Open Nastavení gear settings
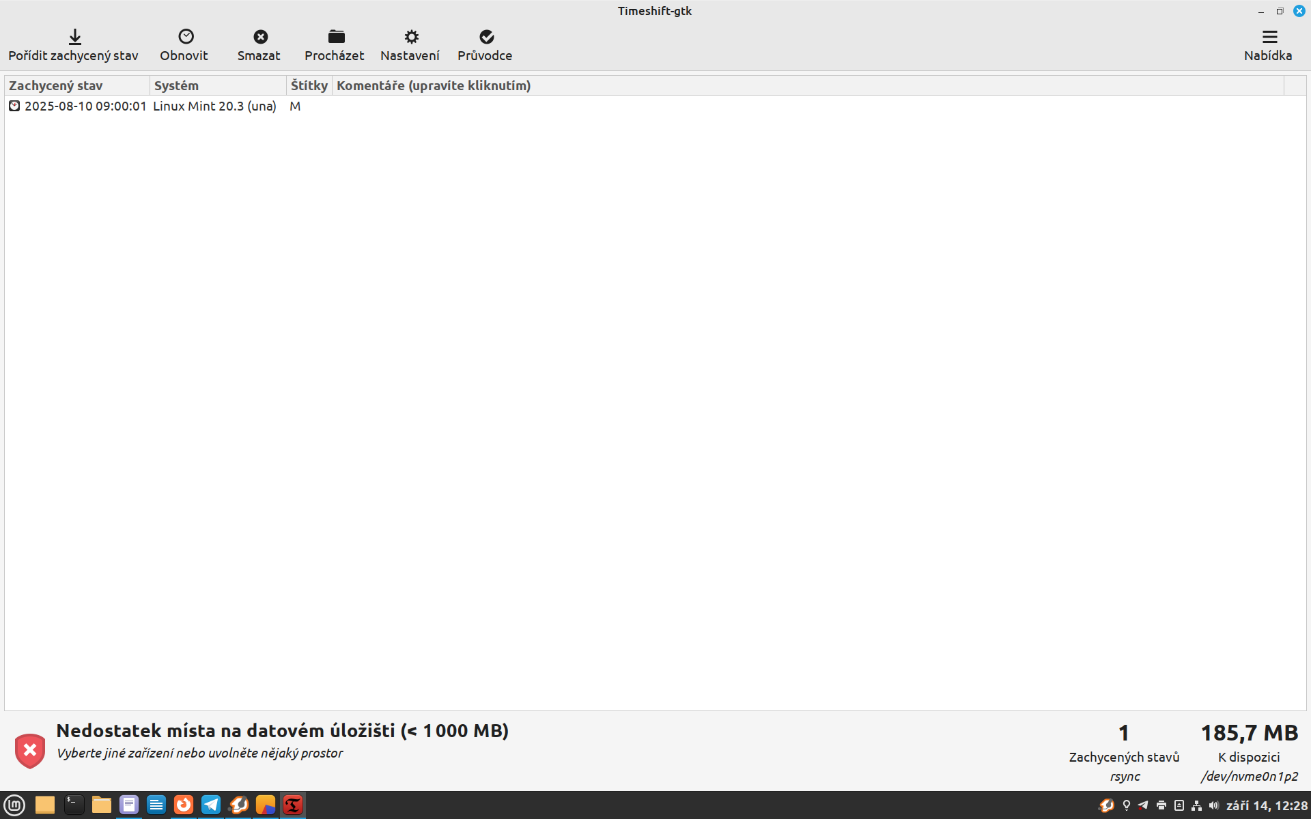 click(x=410, y=37)
